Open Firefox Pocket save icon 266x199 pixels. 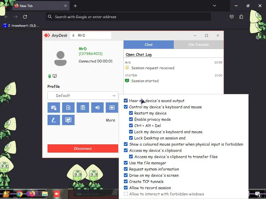[x=231, y=17]
